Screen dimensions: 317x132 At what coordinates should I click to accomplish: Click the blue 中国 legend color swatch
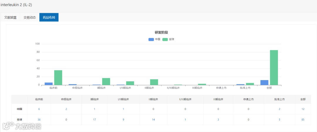point(151,39)
